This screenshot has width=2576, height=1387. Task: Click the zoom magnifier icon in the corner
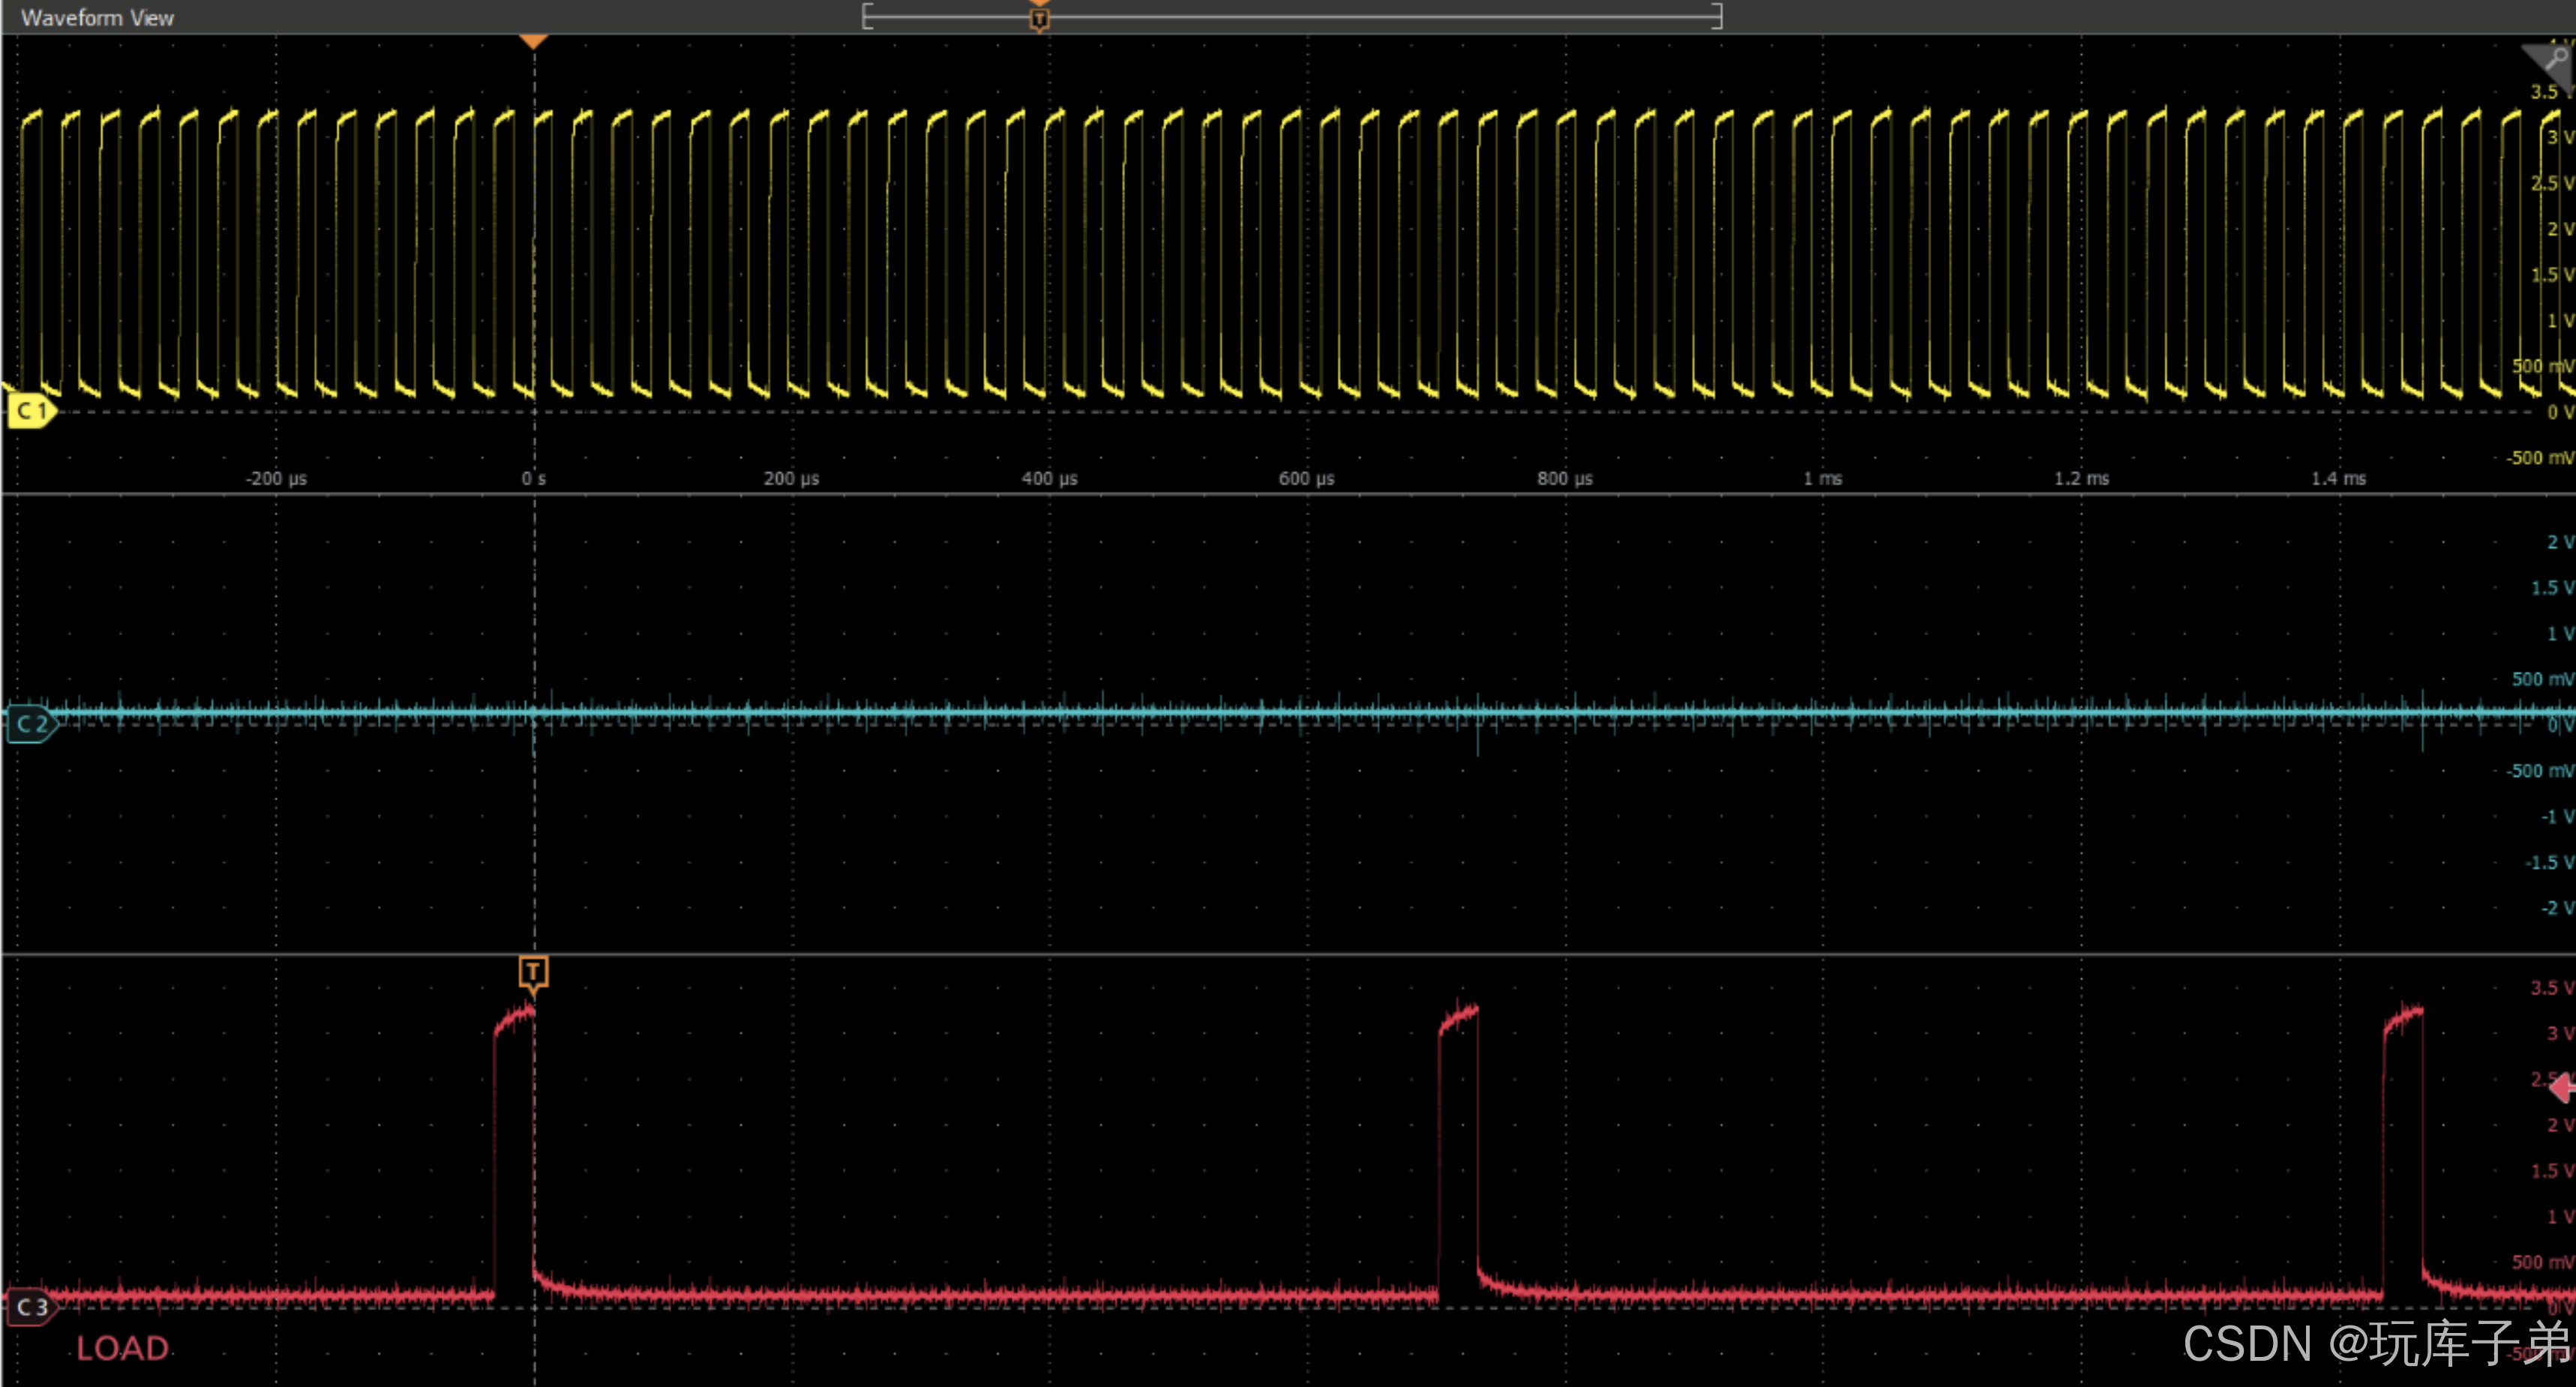pyautogui.click(x=2556, y=58)
